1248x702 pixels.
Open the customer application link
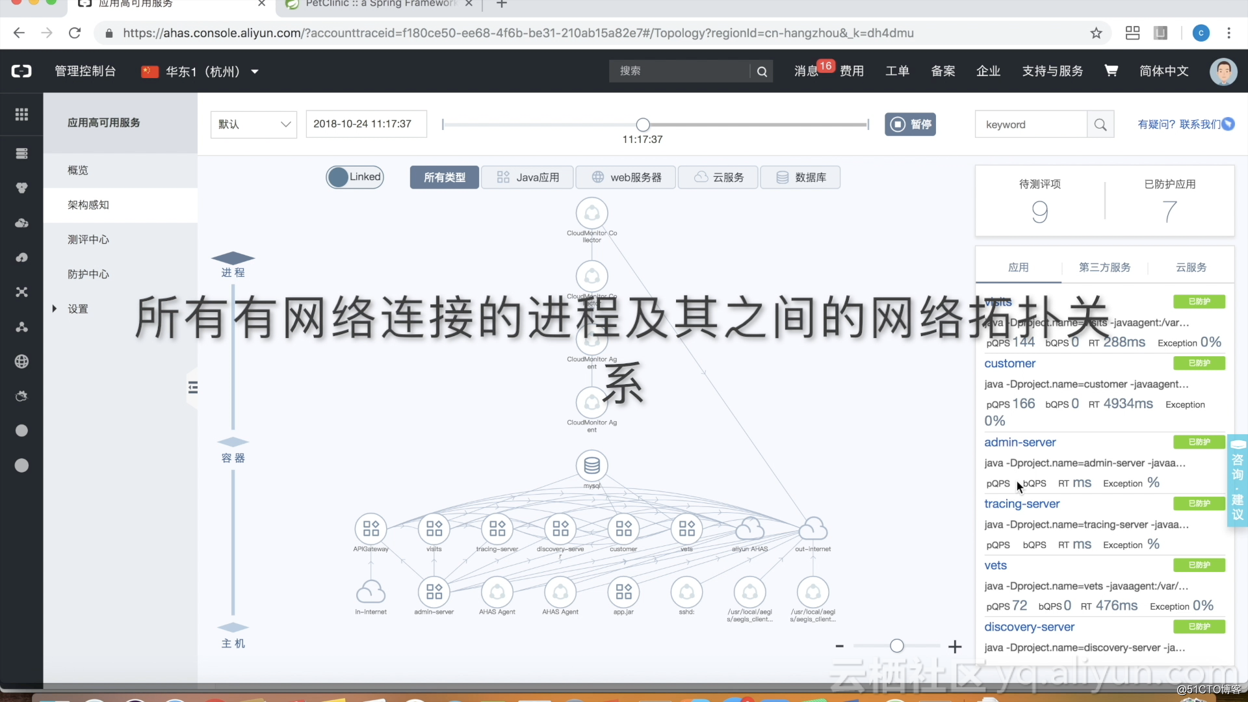[x=1009, y=363]
